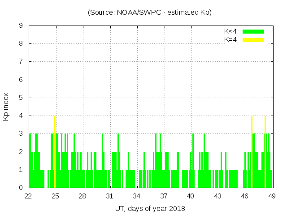Select the K=4 legend label text
Image resolution: width=287 pixels, height=215 pixels.
pyautogui.click(x=230, y=40)
